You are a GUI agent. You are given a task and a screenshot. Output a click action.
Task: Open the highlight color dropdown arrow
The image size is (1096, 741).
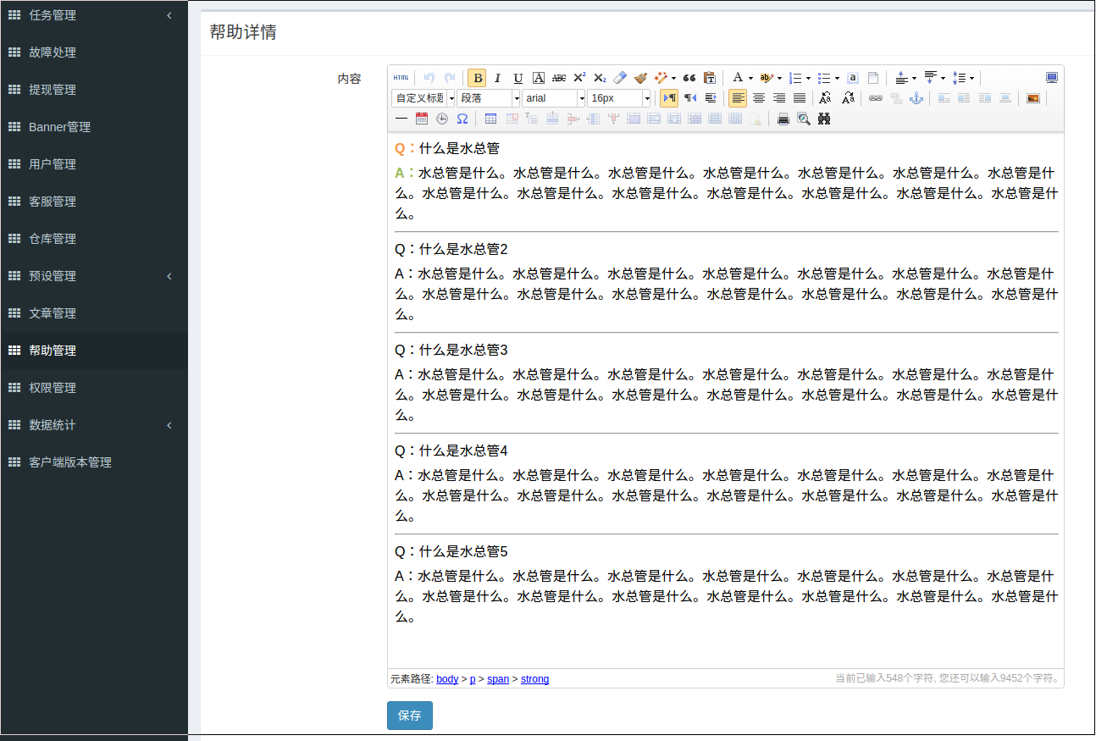pyautogui.click(x=779, y=78)
